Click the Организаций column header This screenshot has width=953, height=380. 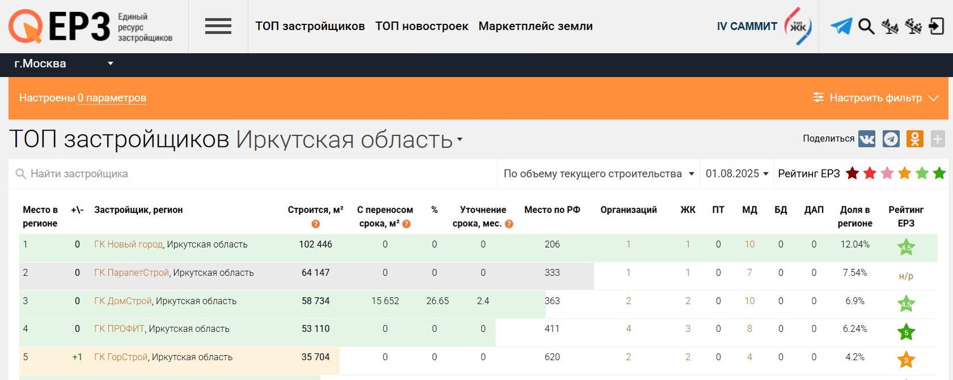(629, 210)
